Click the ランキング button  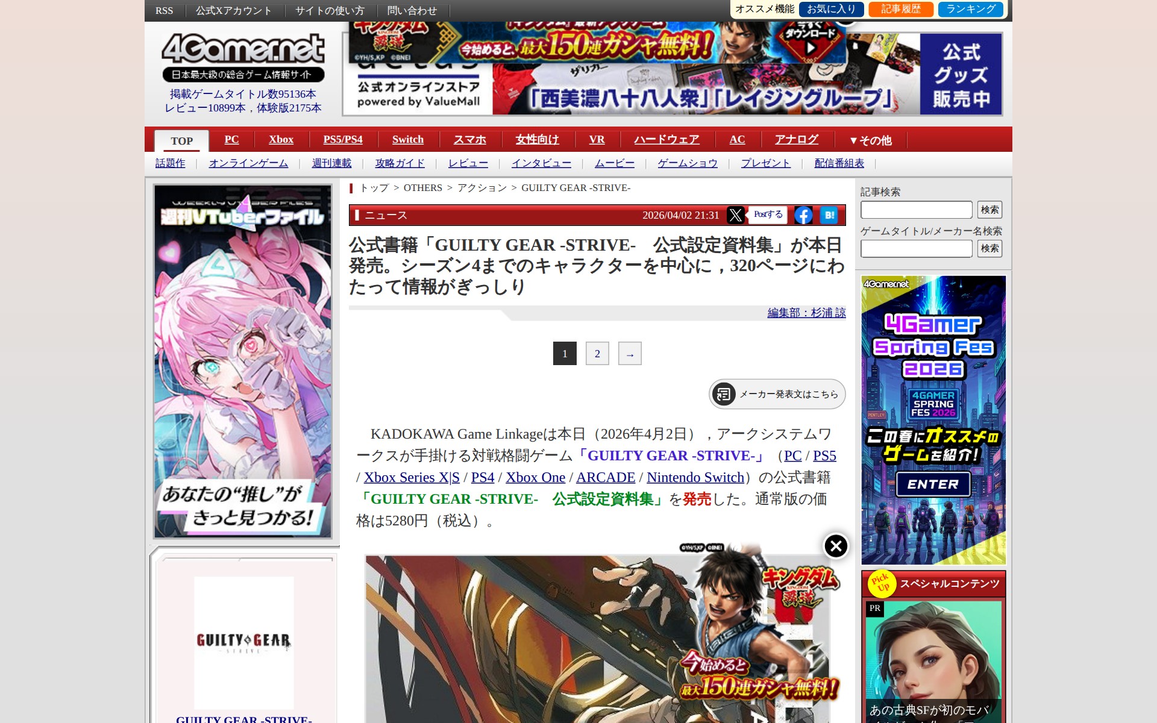(971, 9)
